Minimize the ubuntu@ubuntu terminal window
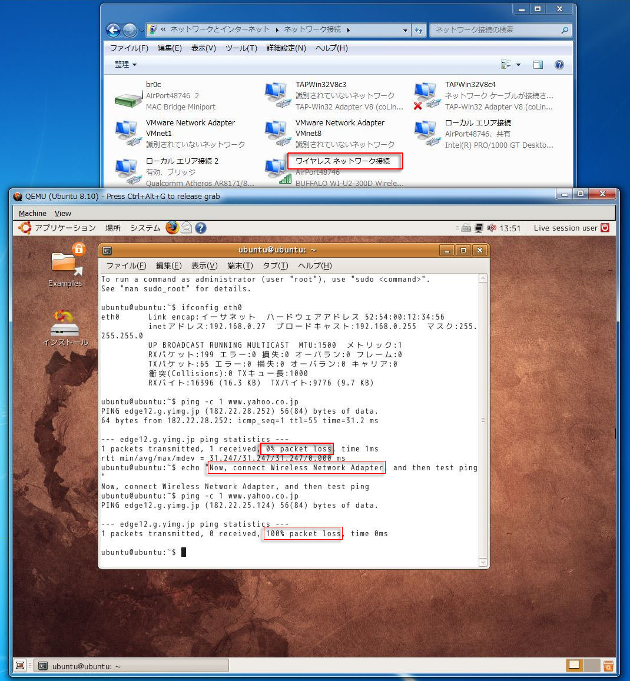Viewport: 630px width, 681px height. pos(447,251)
